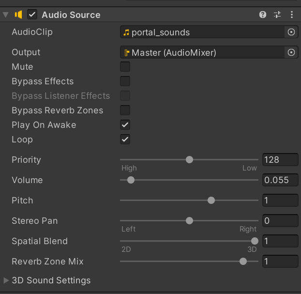Click the "AudioClip" property label

[x=32, y=32]
